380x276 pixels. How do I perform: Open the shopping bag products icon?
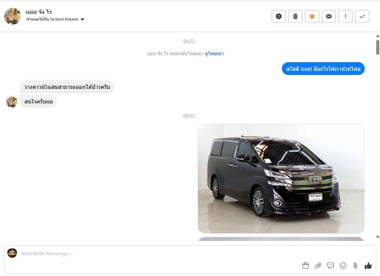click(306, 266)
